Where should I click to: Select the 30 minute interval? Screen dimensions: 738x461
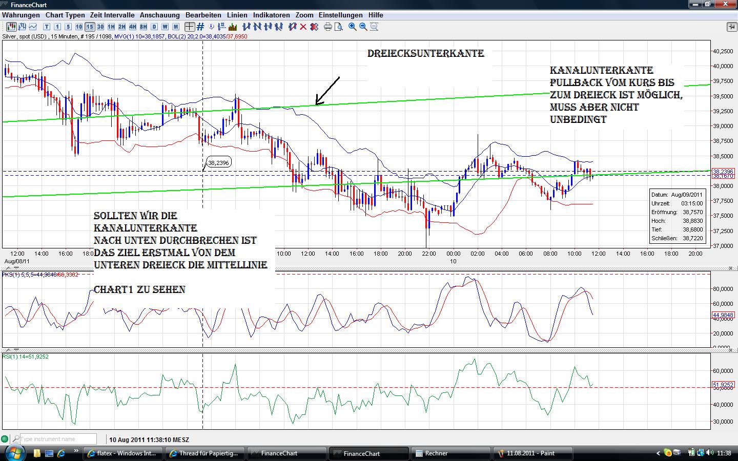[x=100, y=27]
